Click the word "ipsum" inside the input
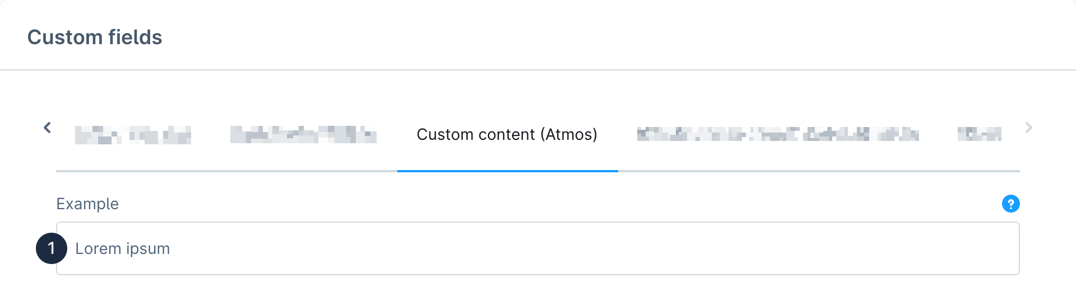Viewport: 1076px width, 292px height. 147,248
